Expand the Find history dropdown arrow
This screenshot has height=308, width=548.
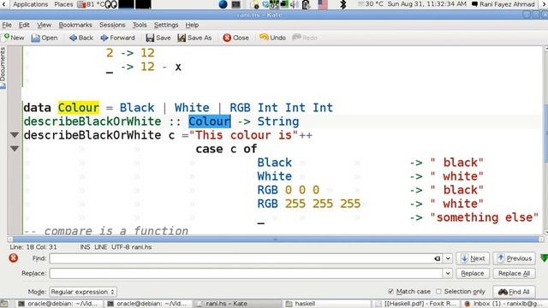click(448, 258)
